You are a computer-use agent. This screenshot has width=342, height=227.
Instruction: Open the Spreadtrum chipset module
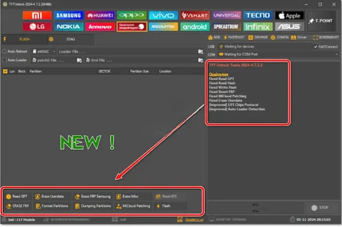(227, 27)
